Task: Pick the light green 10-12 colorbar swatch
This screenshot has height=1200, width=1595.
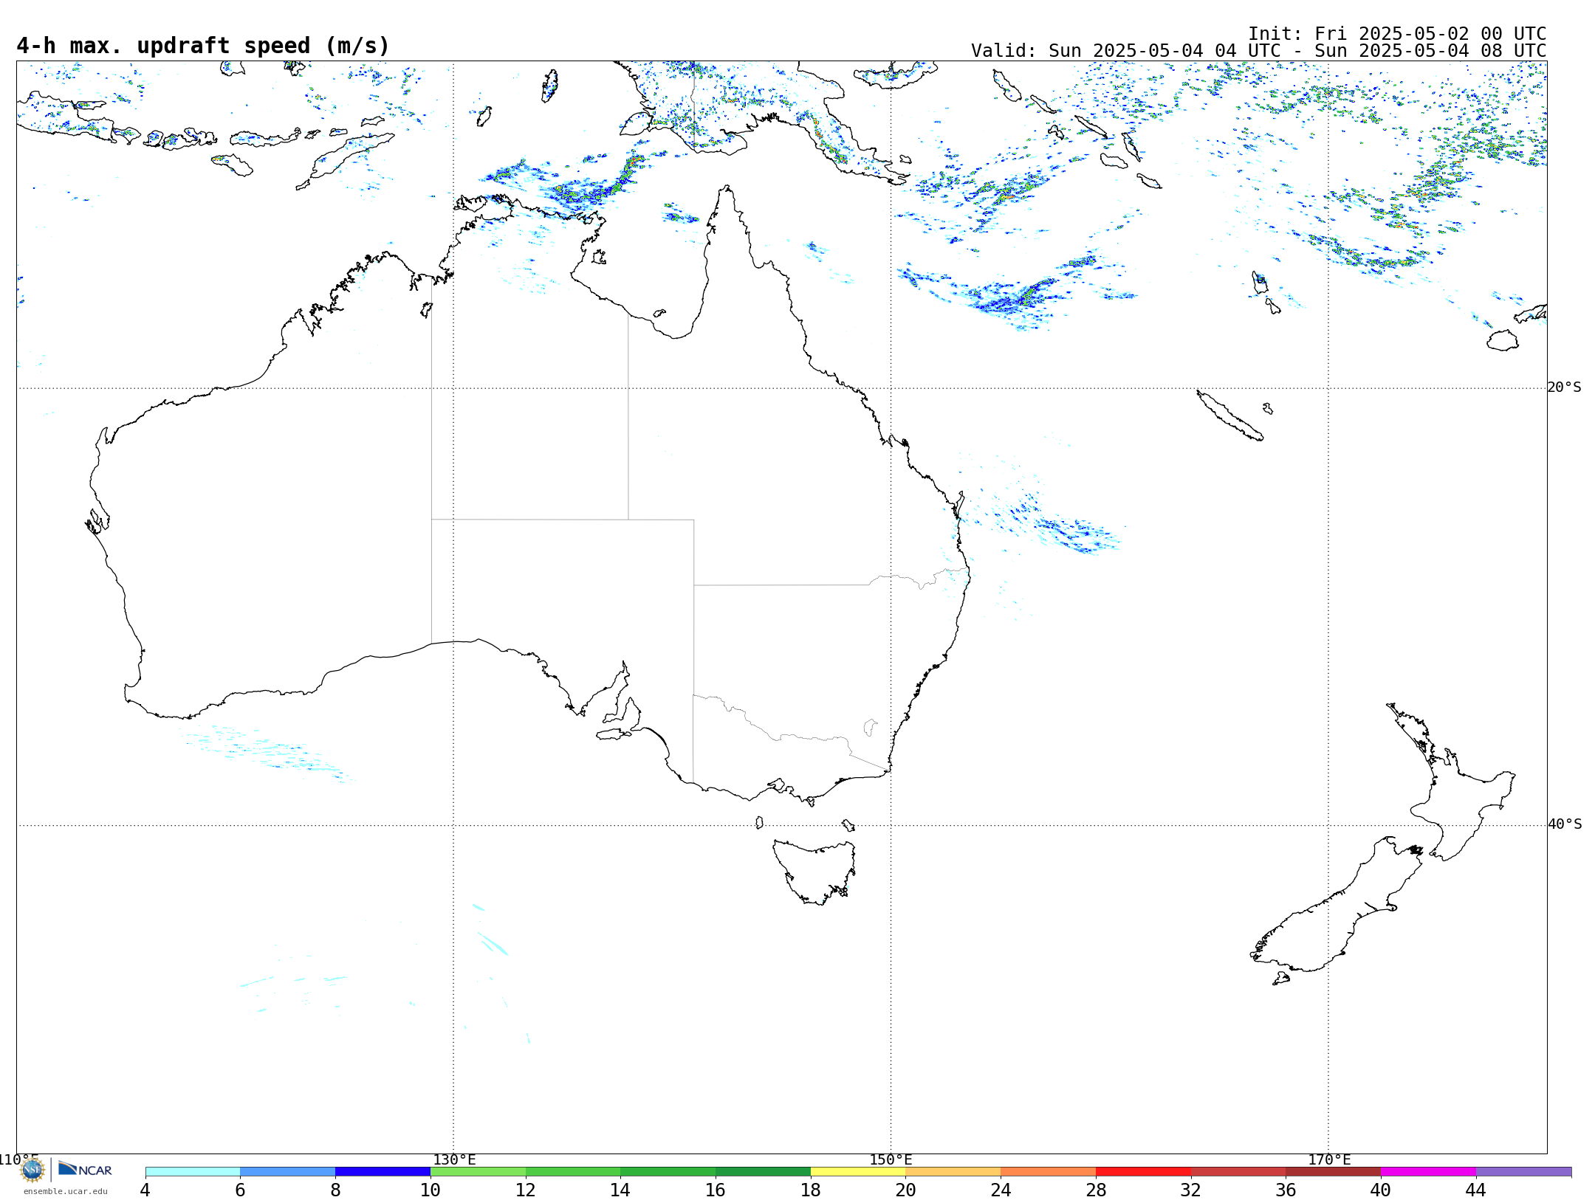Action: 478,1172
